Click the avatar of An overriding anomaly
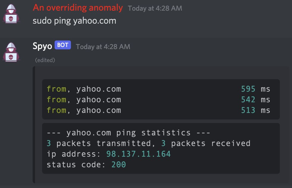292x188 pixels. pos(11,14)
